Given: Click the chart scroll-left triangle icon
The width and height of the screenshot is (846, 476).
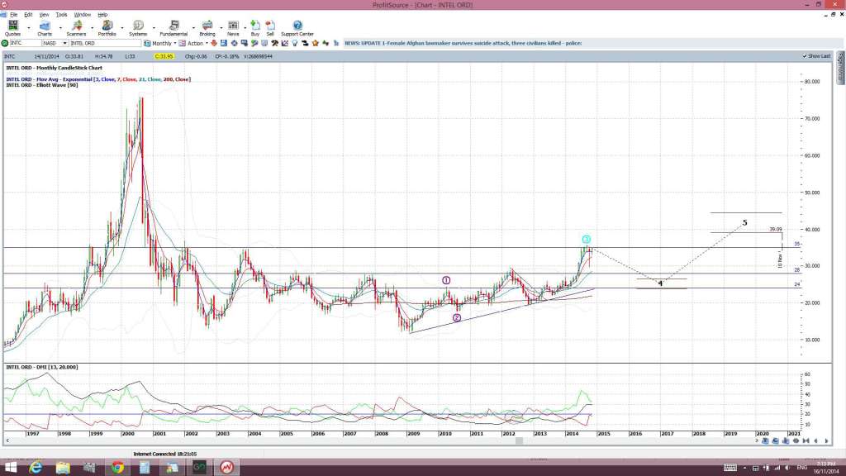Looking at the screenshot, I should point(815,441).
